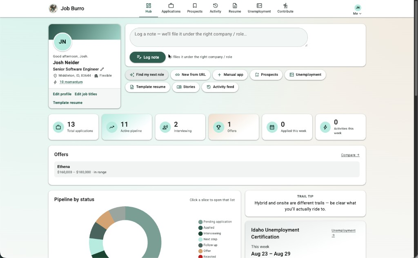Click the Log note button

[x=148, y=57]
